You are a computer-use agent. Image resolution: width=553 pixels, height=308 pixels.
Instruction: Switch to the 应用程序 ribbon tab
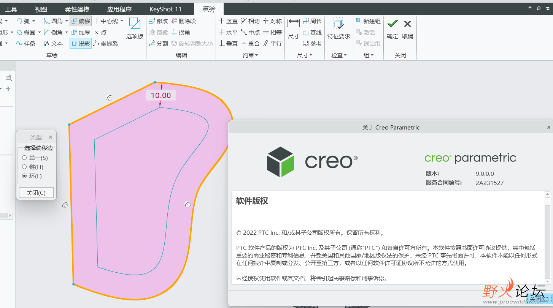click(x=119, y=9)
